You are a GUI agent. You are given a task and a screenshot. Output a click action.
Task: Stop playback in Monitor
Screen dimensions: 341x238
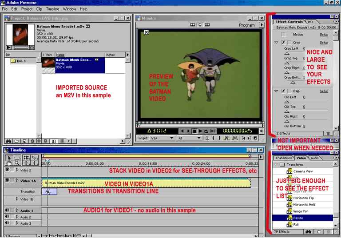pyautogui.click(x=194, y=131)
